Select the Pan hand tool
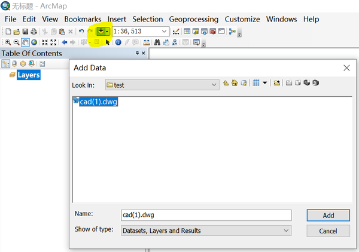 pos(25,42)
